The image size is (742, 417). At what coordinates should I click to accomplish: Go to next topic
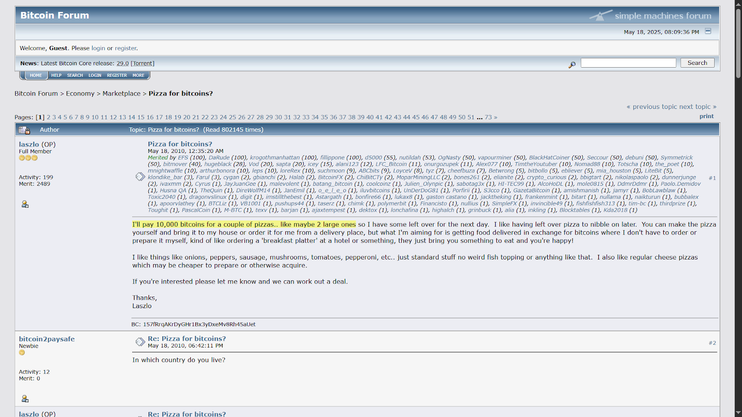pyautogui.click(x=698, y=107)
